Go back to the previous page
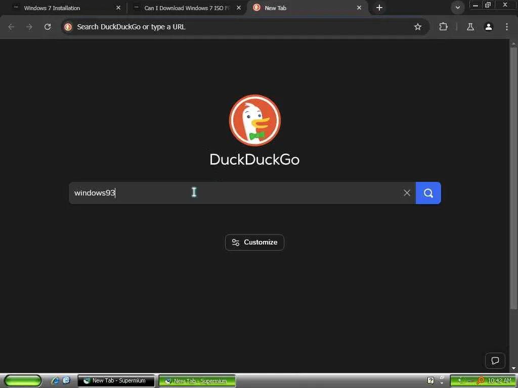Image resolution: width=518 pixels, height=388 pixels. [11, 27]
